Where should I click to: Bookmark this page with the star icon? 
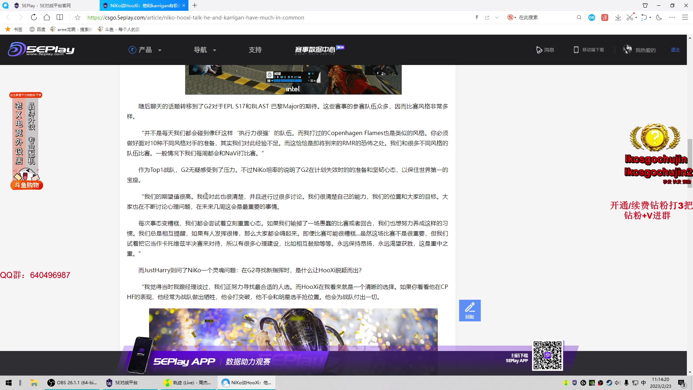(78, 17)
